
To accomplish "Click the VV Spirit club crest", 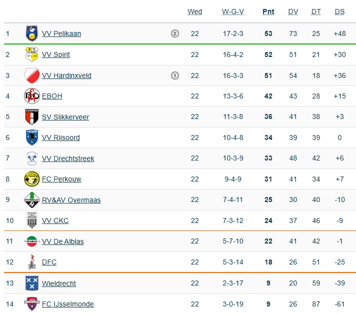I will pos(32,54).
